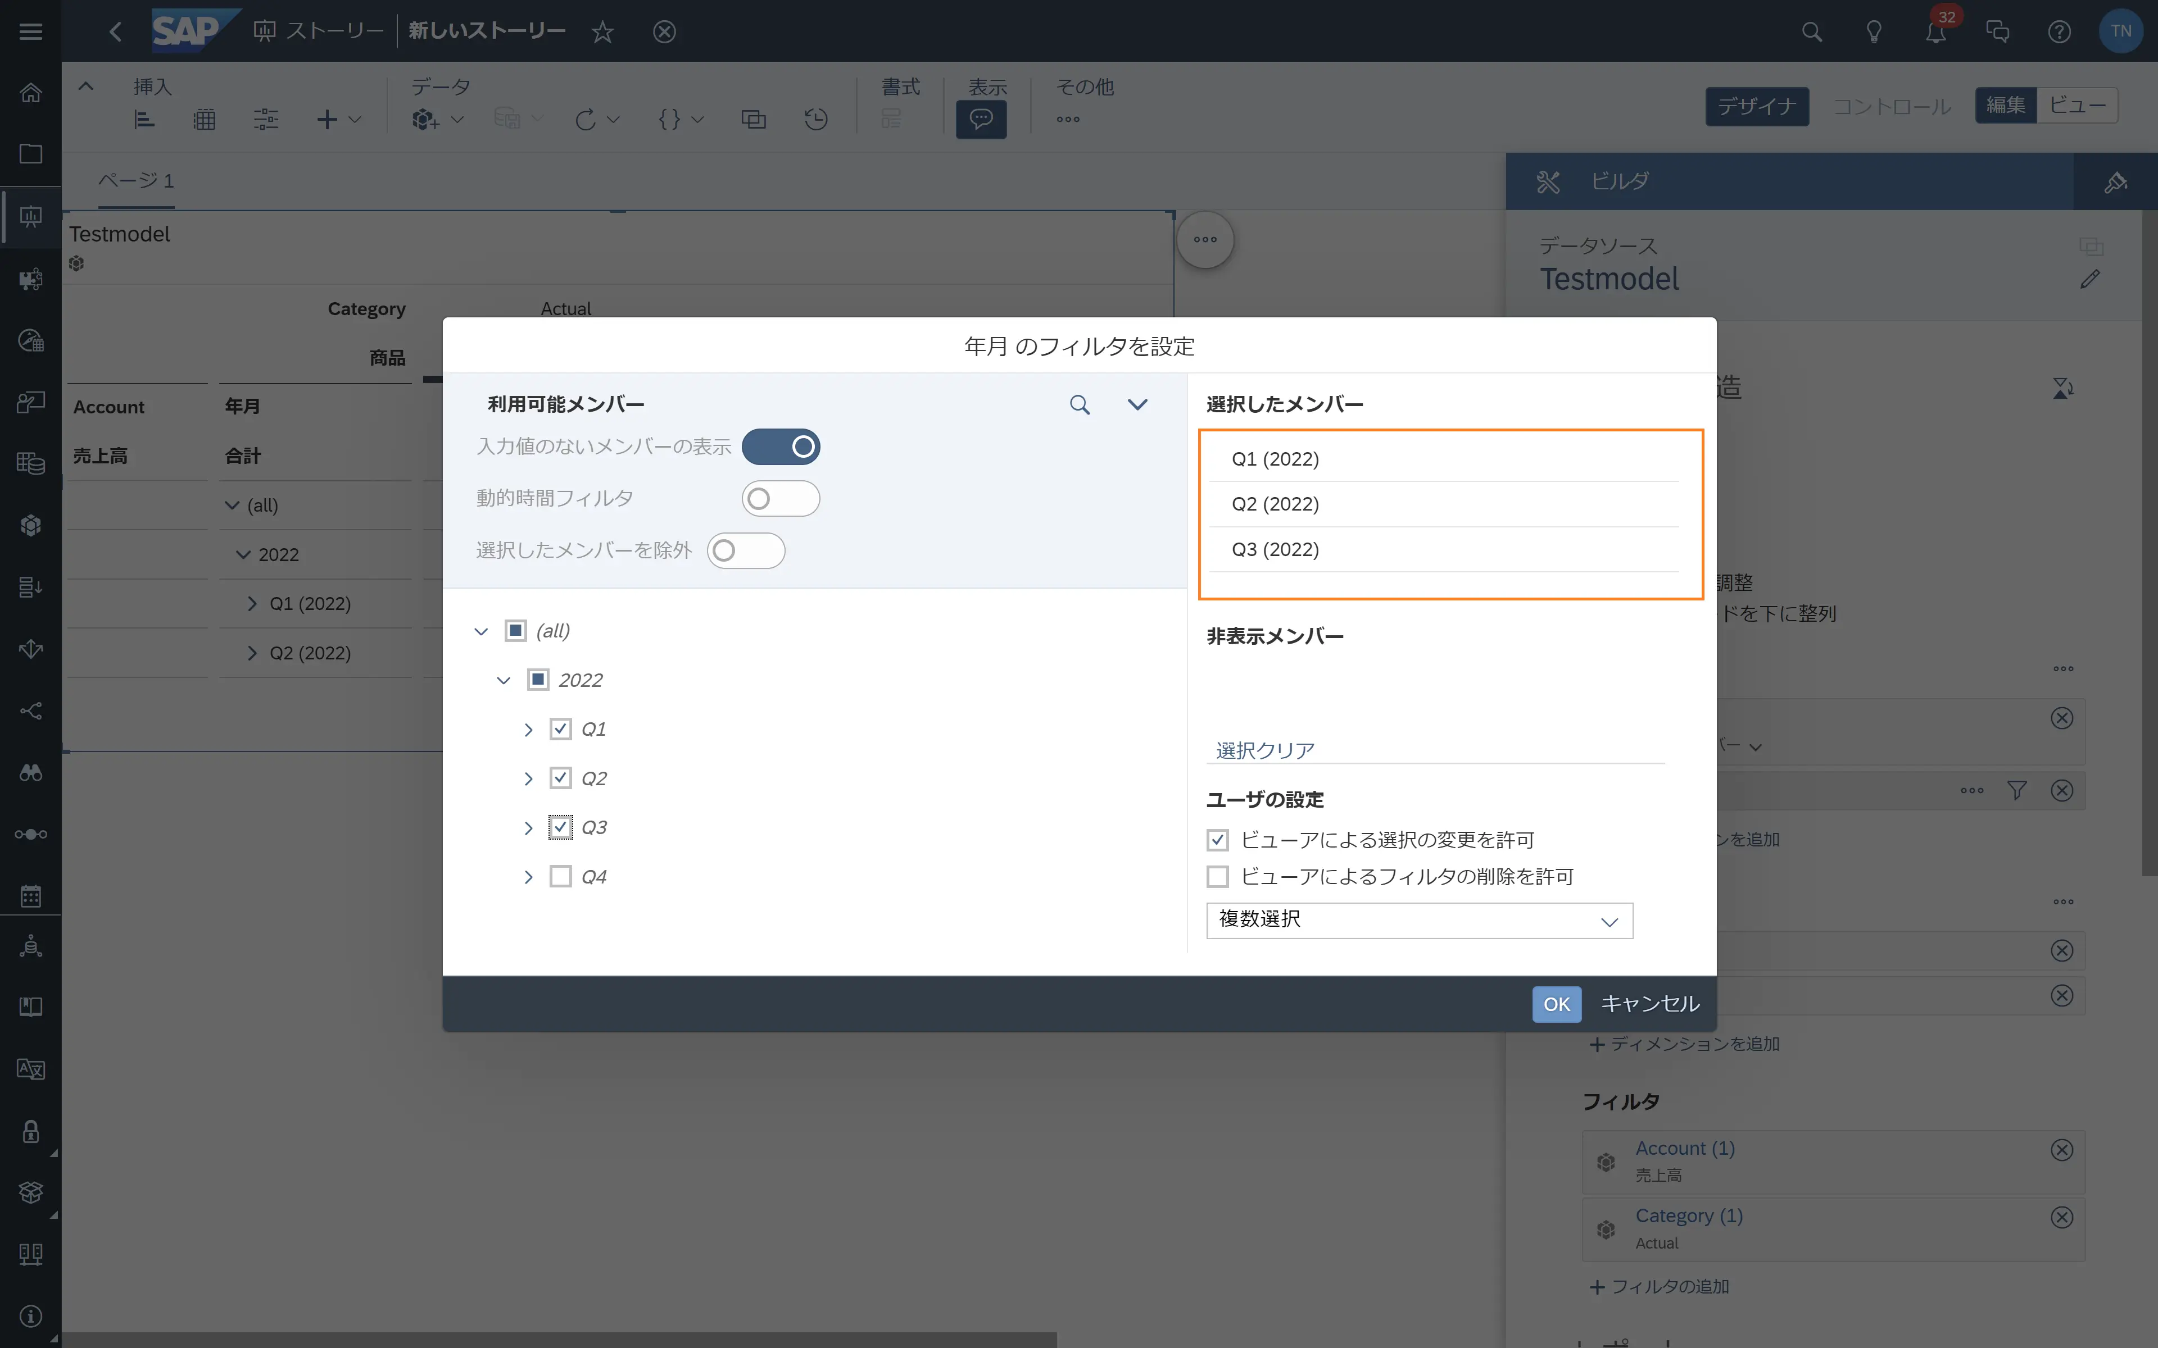2158x1348 pixels.
Task: Open the 複数選択 dropdown
Action: click(x=1419, y=920)
